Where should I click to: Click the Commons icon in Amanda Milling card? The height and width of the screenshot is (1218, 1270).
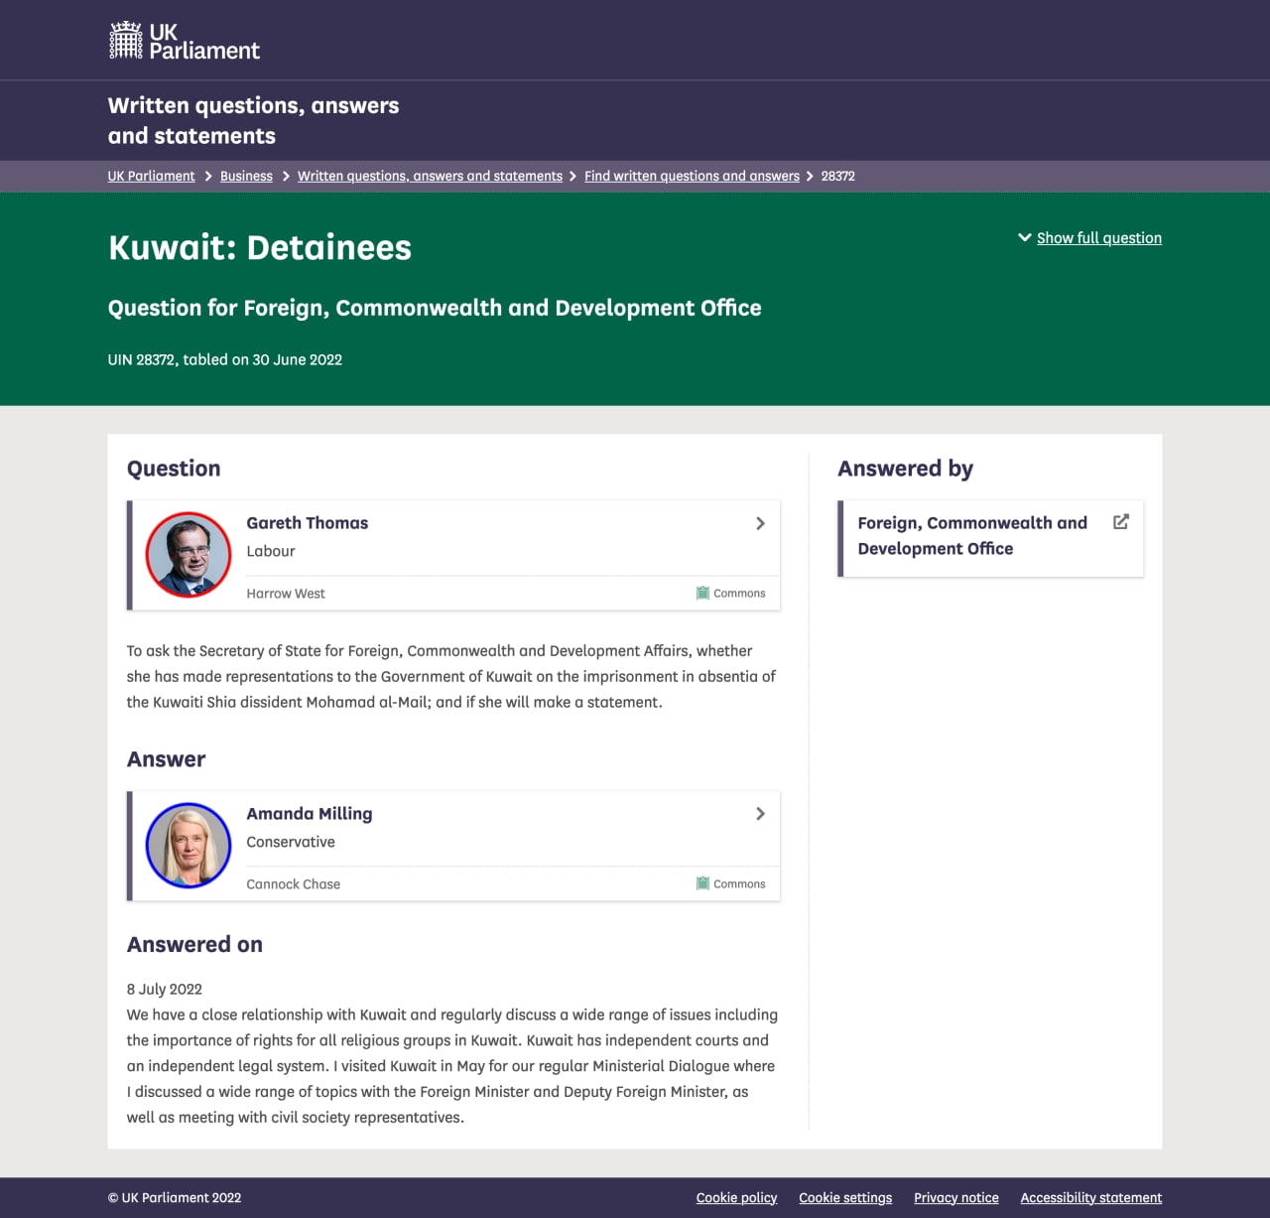(x=702, y=883)
